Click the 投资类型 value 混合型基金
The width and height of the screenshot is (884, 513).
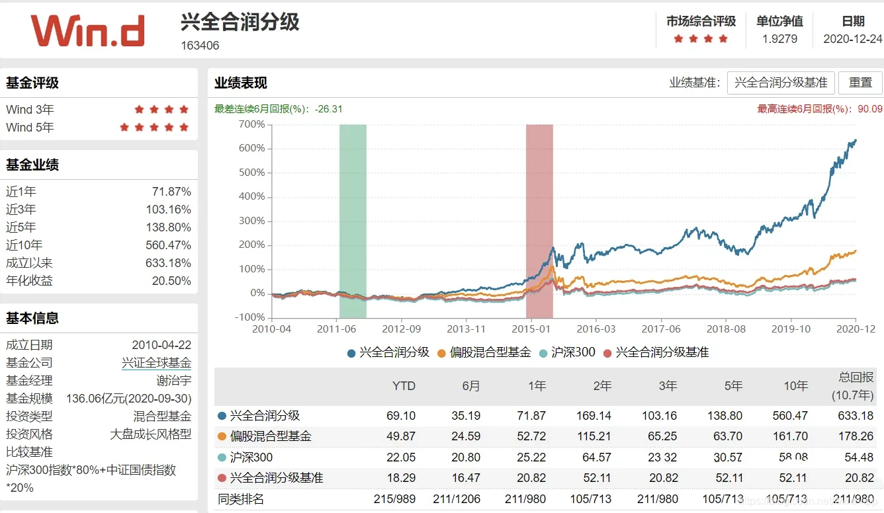tap(163, 416)
